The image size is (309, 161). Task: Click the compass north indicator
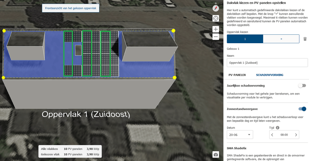point(216,8)
